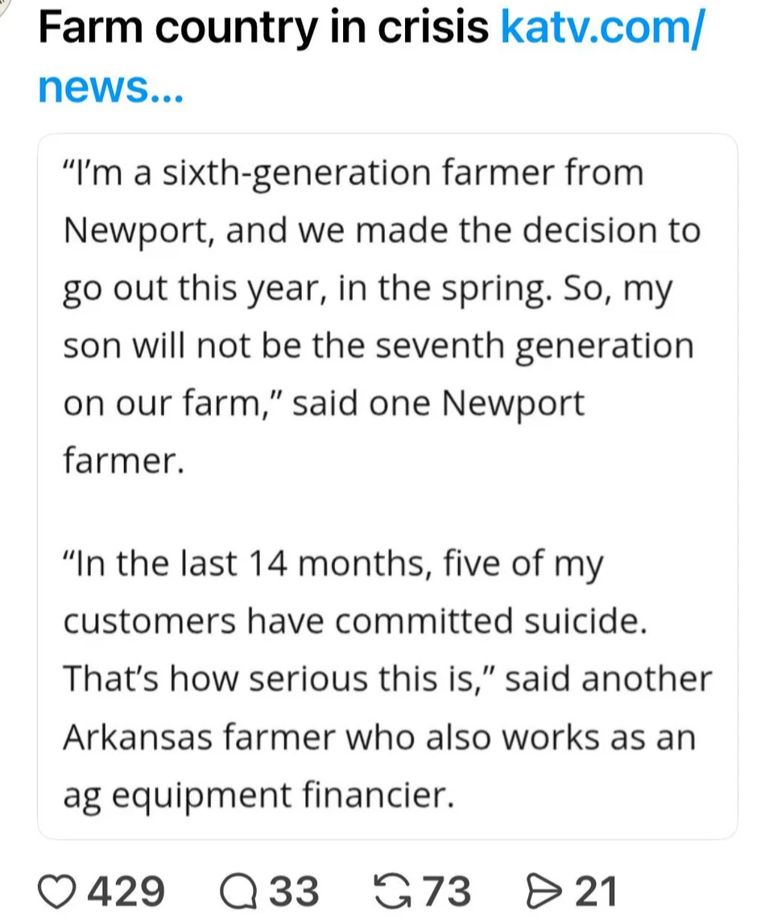Tap the blank gap between the quoted paragraphs
This screenshot has height=922, width=765.
[387, 511]
